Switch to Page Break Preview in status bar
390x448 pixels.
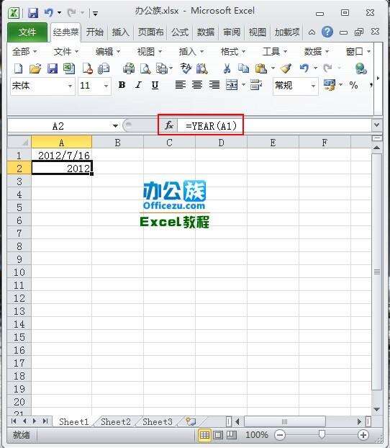232,435
